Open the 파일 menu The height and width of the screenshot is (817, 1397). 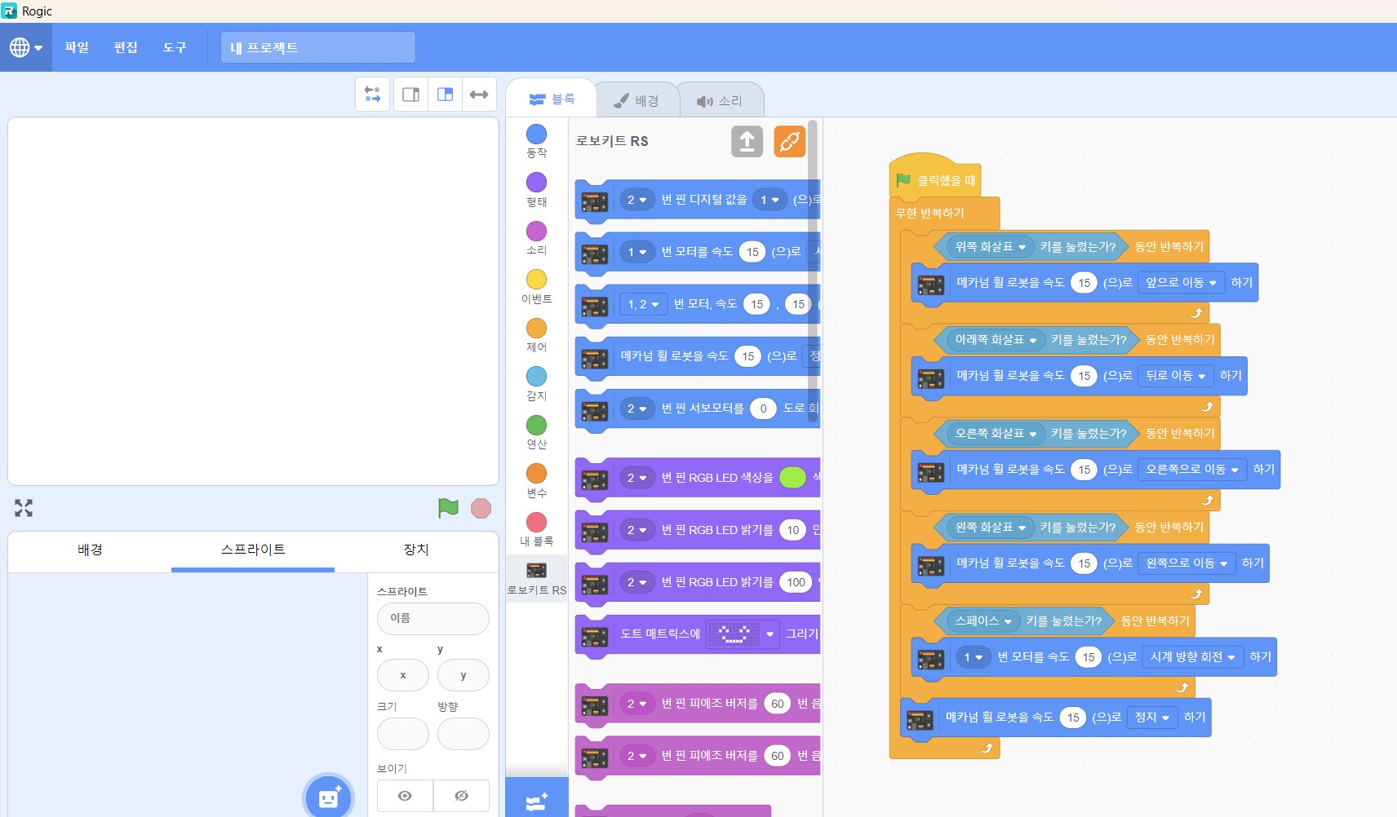coord(77,47)
